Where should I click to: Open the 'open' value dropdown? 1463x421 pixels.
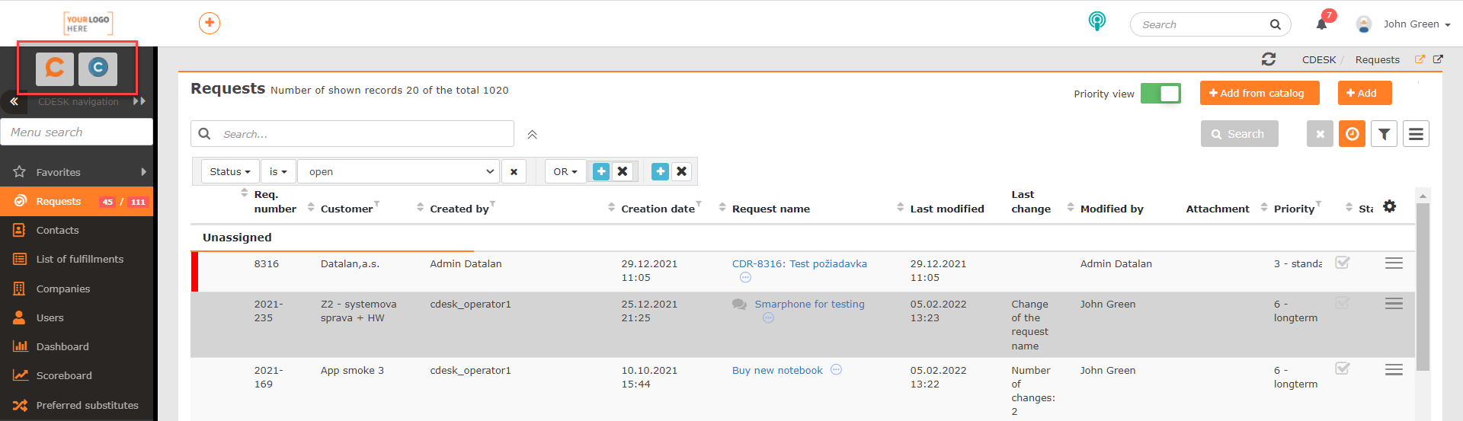(399, 172)
